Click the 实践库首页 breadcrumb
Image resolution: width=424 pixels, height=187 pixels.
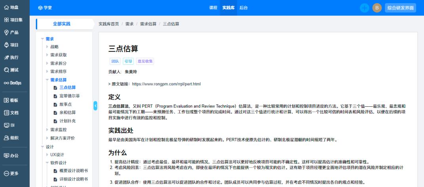[108, 24]
